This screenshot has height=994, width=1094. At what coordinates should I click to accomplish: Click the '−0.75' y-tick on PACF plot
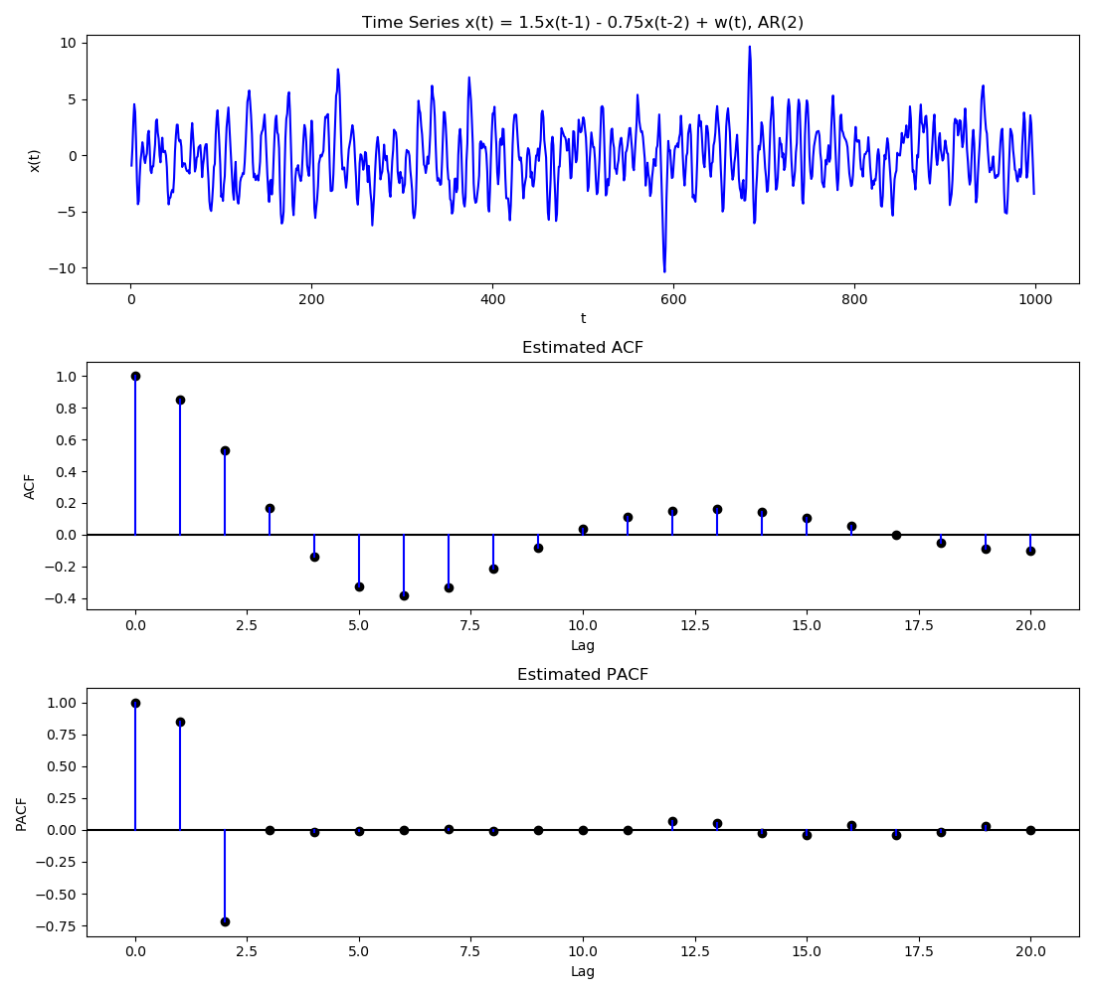[x=56, y=926]
